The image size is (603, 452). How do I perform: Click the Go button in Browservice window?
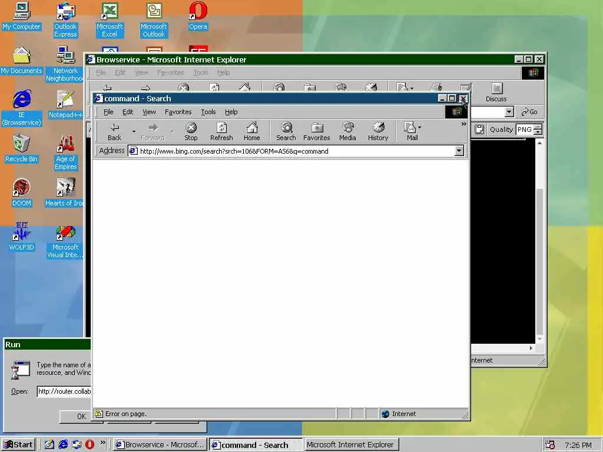coord(530,112)
